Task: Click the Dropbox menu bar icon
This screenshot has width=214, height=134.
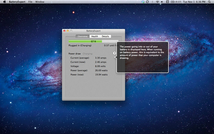Action: pos(143,2)
